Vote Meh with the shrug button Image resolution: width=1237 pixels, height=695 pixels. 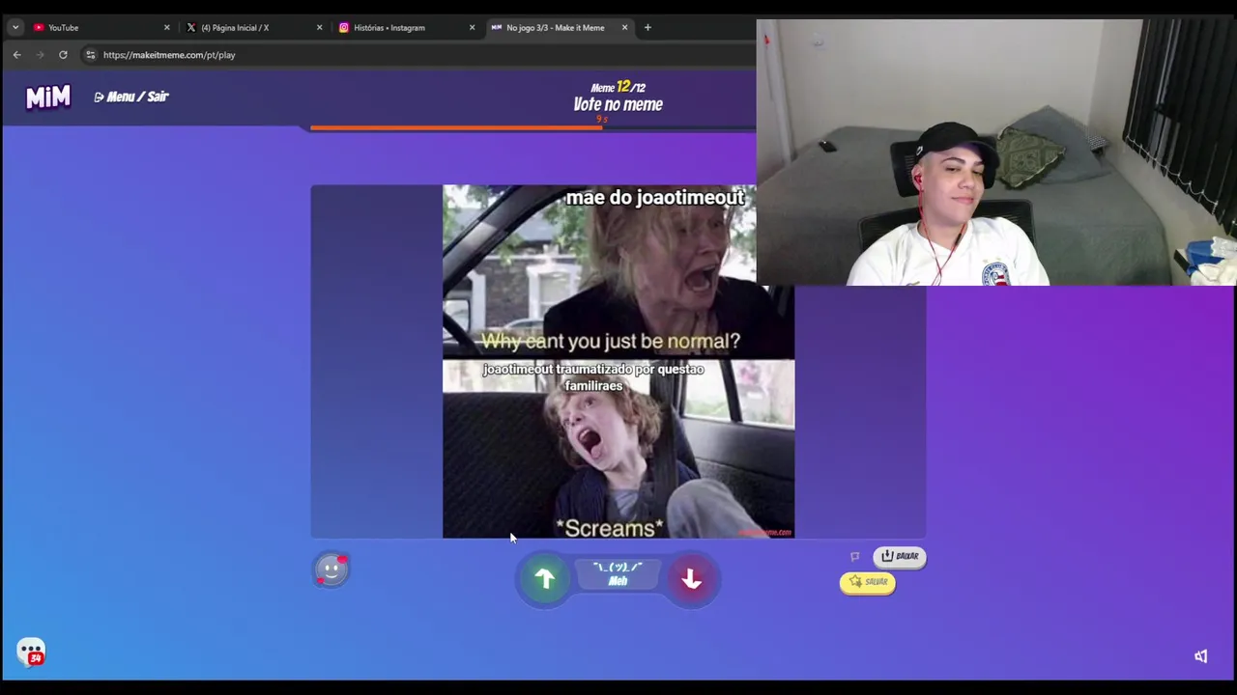(618, 574)
